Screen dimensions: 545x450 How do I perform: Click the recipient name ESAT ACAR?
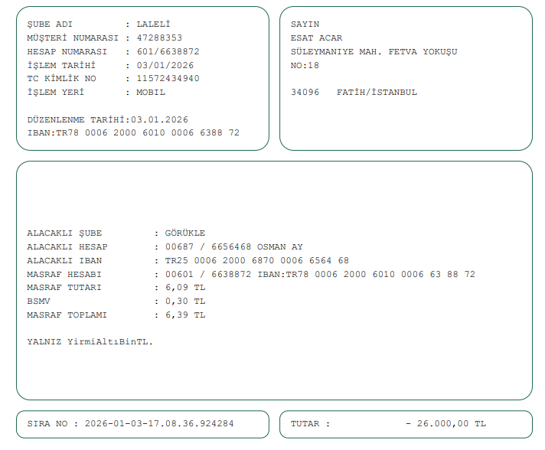pyautogui.click(x=316, y=37)
